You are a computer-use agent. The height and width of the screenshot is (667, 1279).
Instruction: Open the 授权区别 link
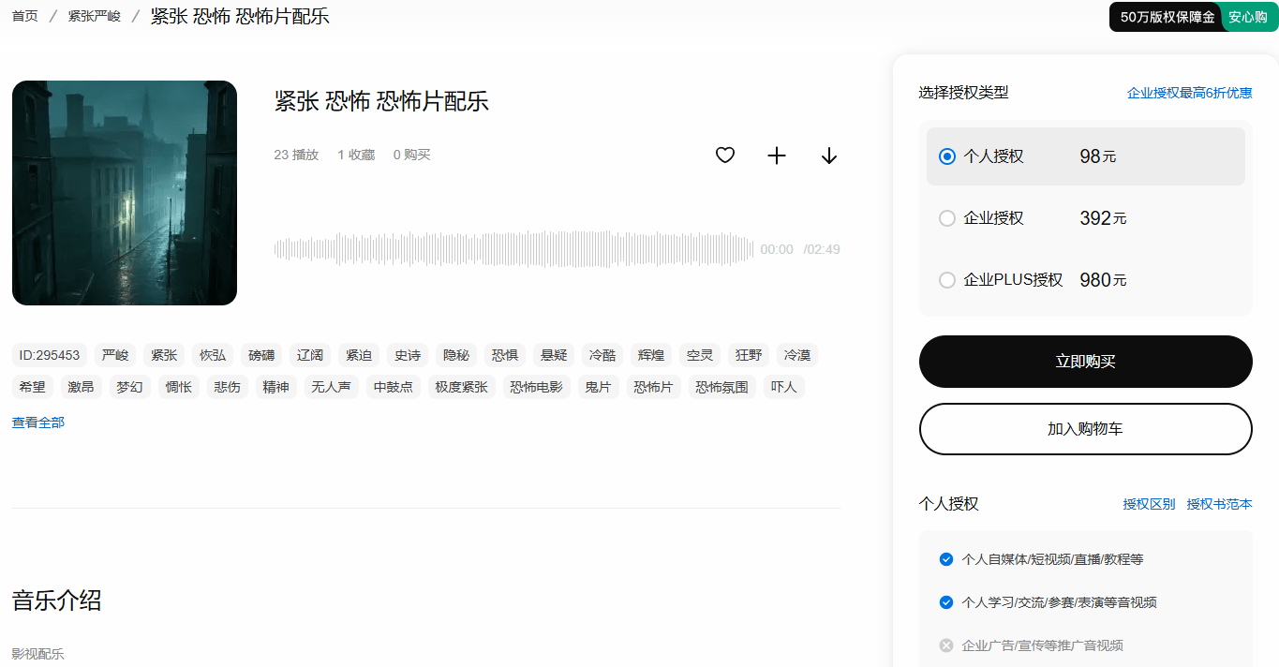pos(1149,504)
